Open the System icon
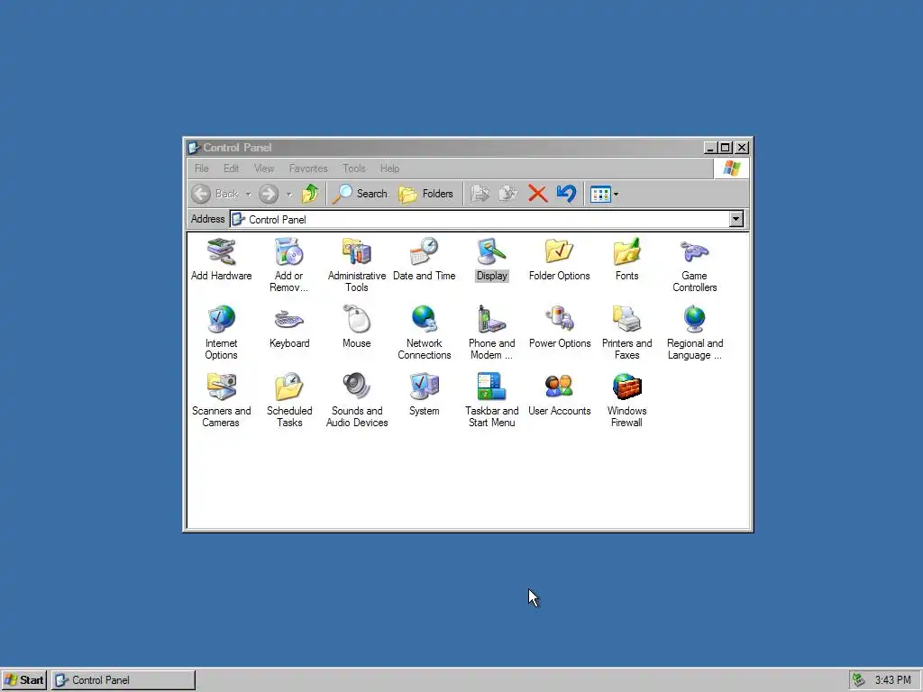 424,387
